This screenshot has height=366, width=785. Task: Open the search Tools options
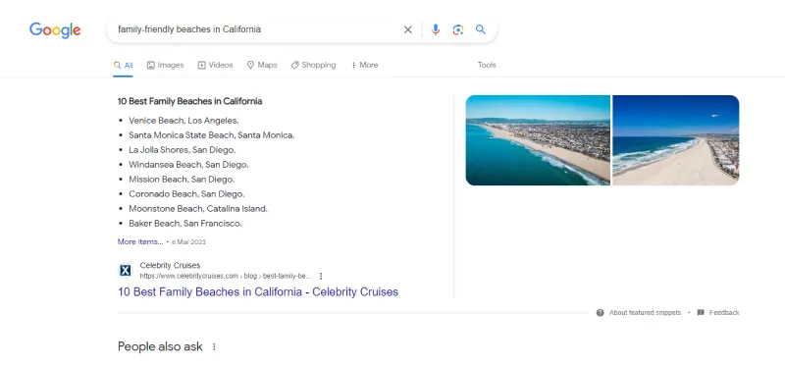tap(487, 65)
